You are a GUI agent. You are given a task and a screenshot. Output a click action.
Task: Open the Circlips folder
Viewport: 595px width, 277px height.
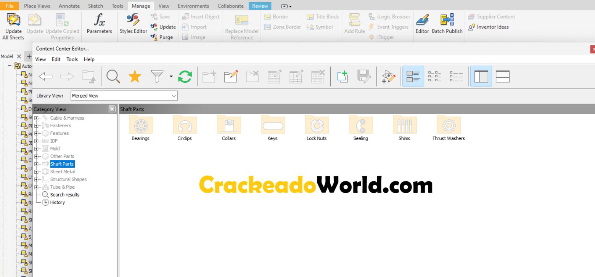[185, 128]
